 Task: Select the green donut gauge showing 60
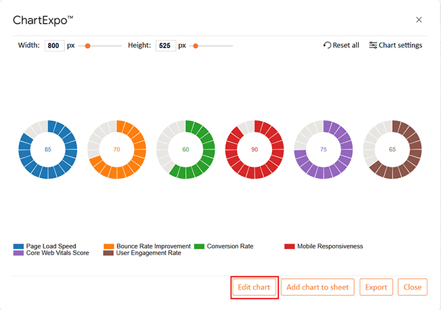coord(185,150)
